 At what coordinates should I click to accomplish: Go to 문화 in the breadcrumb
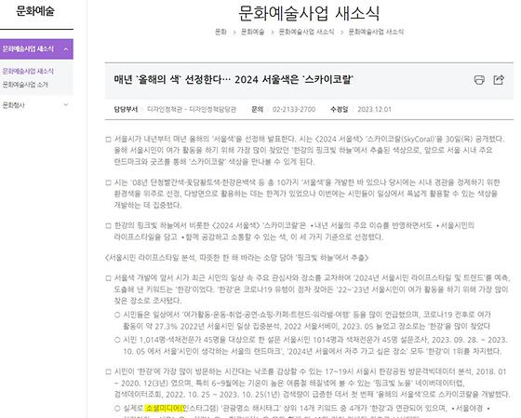[221, 32]
